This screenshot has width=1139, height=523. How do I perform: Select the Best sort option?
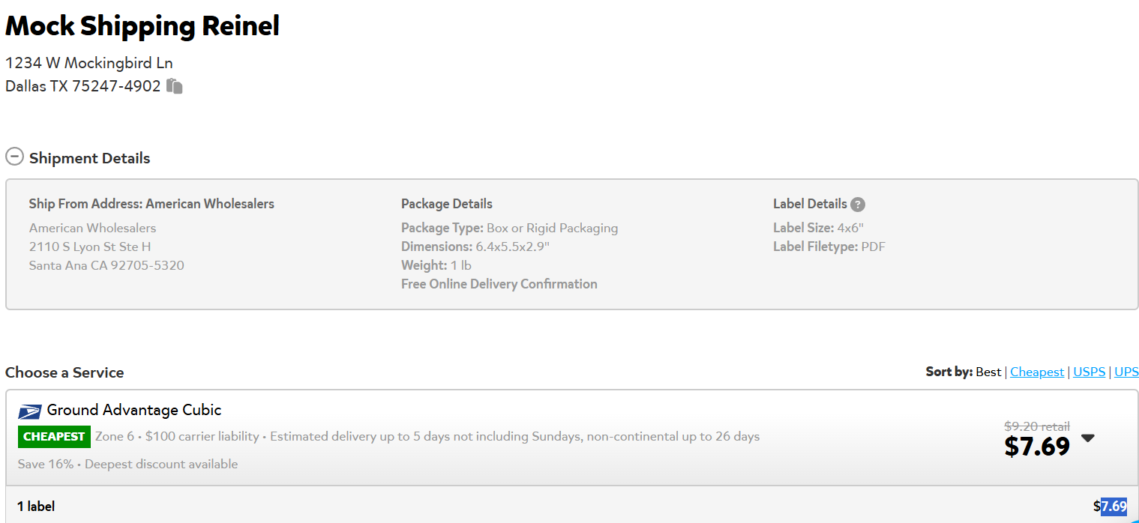pyautogui.click(x=988, y=372)
